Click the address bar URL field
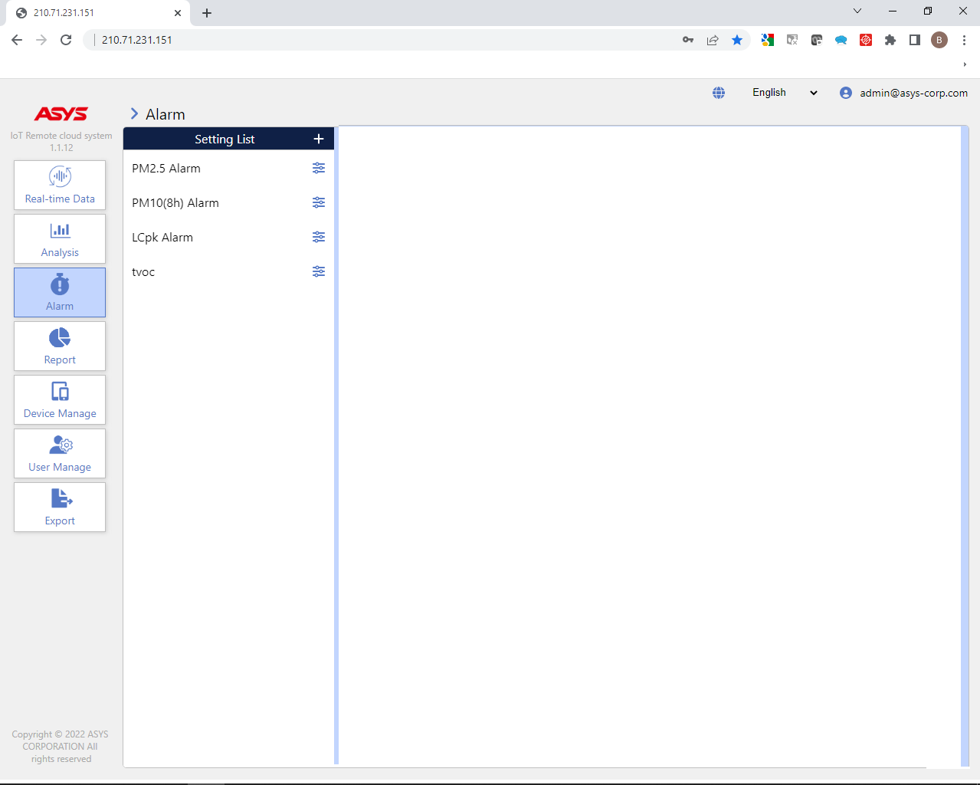Image resolution: width=980 pixels, height=785 pixels. coord(383,40)
